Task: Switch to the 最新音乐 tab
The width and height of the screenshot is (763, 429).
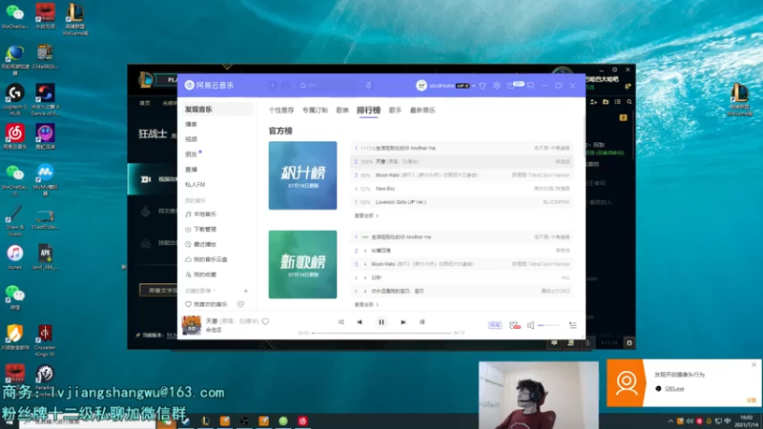Action: click(423, 111)
